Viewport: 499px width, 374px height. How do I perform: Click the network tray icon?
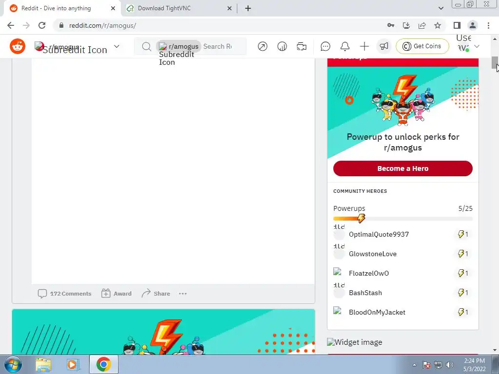point(438,365)
